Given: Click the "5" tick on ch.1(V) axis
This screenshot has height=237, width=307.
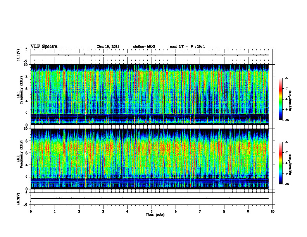Looking at the screenshot, I should [x=26, y=49].
